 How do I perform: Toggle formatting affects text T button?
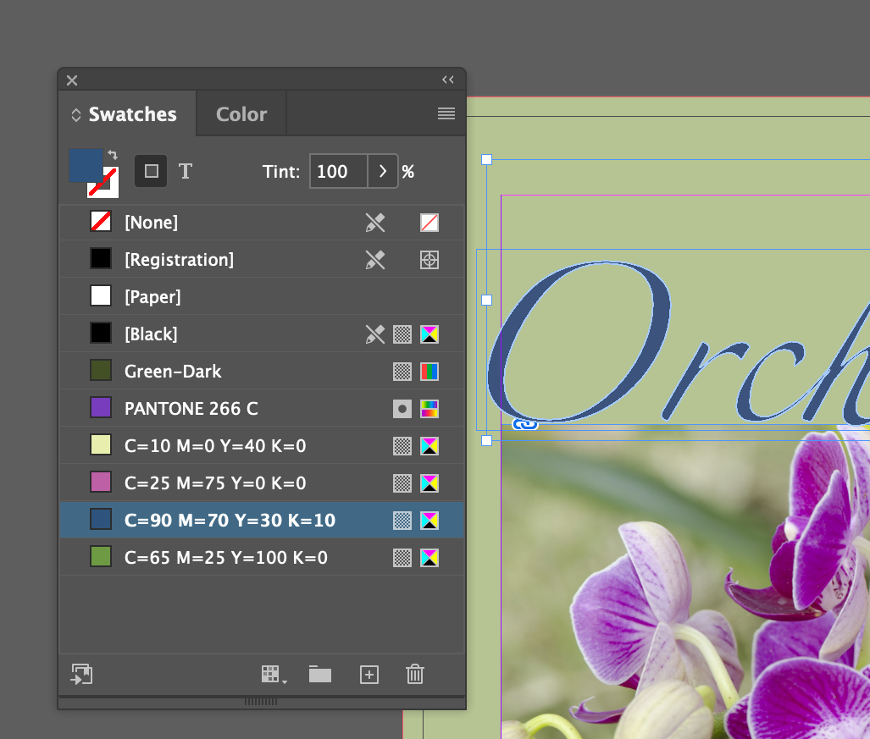point(186,171)
